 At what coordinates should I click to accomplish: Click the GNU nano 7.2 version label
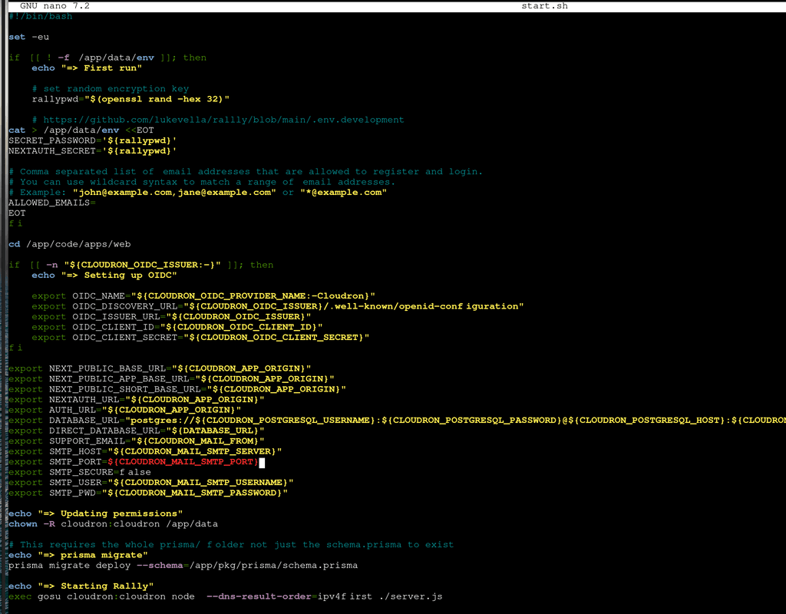54,5
